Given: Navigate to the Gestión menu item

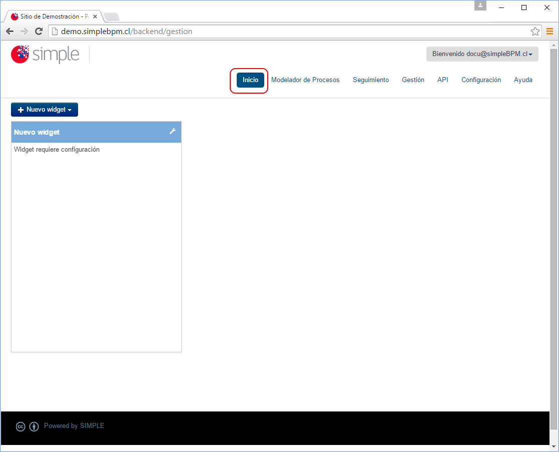Looking at the screenshot, I should pyautogui.click(x=413, y=80).
